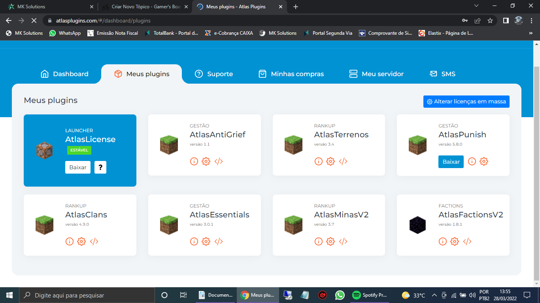Click info icon for AtlasFactionsV2
540x303 pixels.
[x=443, y=241]
